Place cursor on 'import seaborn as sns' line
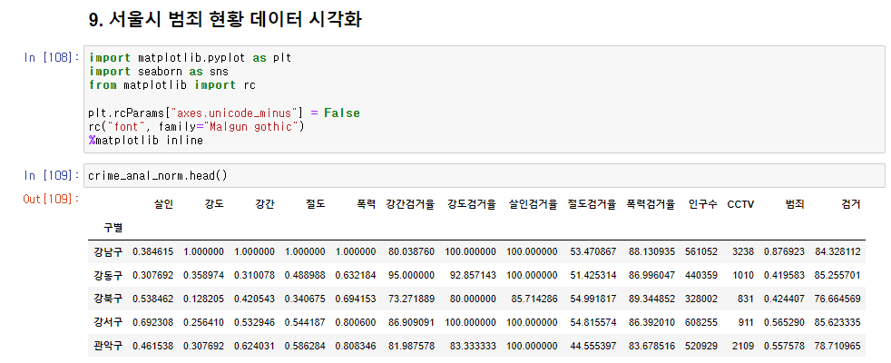This screenshot has height=363, width=891. (159, 72)
